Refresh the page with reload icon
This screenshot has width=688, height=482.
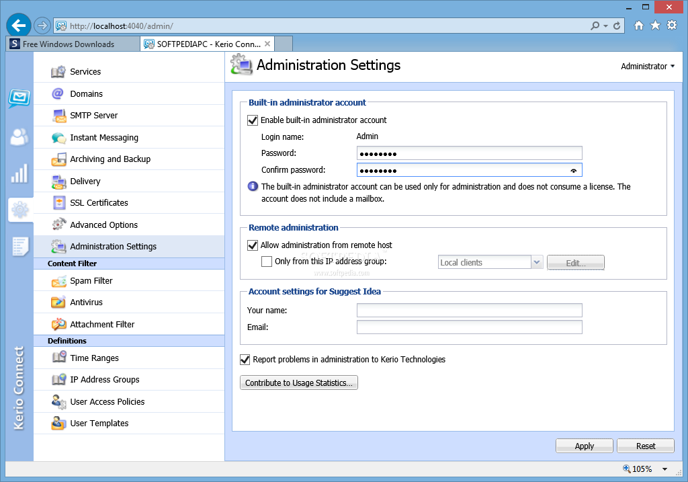pyautogui.click(x=617, y=26)
